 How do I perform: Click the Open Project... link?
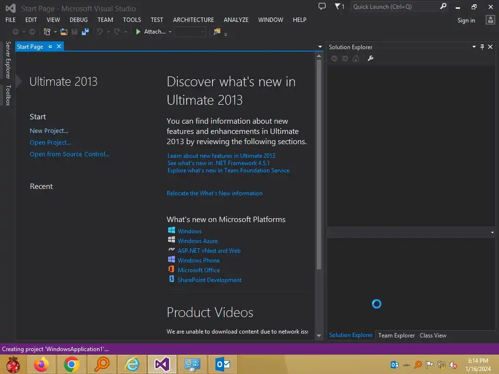click(50, 143)
